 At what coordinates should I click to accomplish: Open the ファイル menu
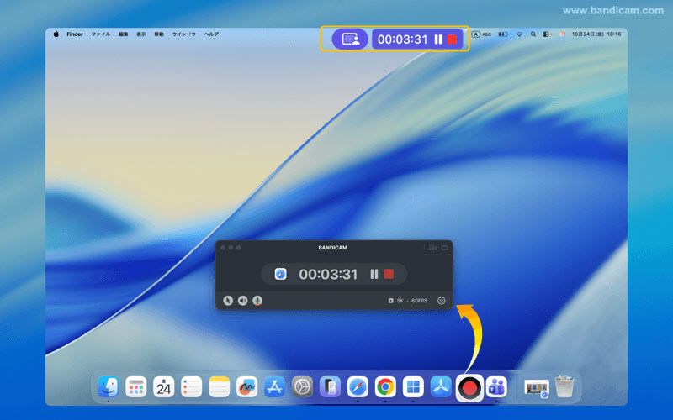(x=100, y=34)
